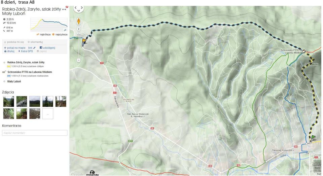Click the Street View pegman icon

click(78, 21)
